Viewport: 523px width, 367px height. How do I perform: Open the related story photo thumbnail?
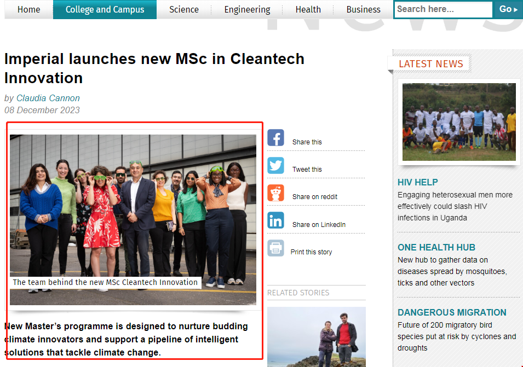point(316,336)
